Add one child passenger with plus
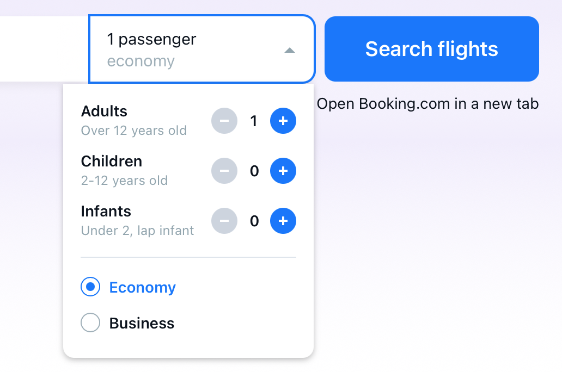 283,171
